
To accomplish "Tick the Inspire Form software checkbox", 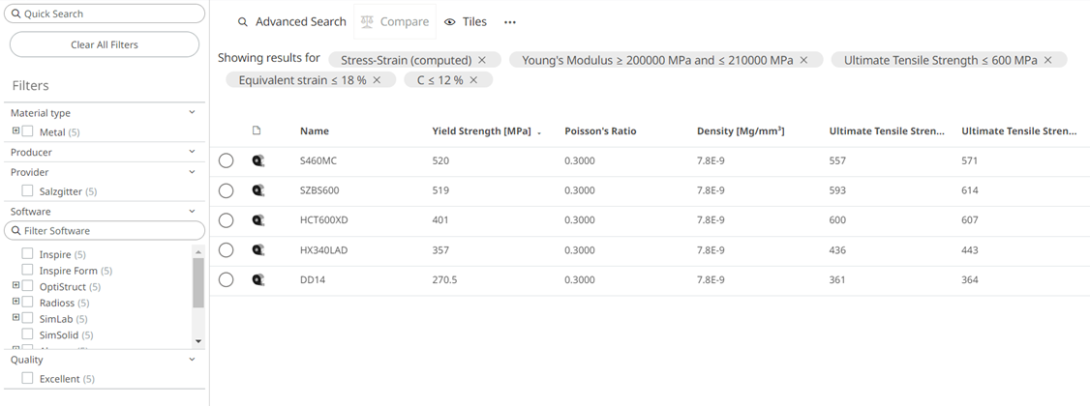I will point(28,271).
